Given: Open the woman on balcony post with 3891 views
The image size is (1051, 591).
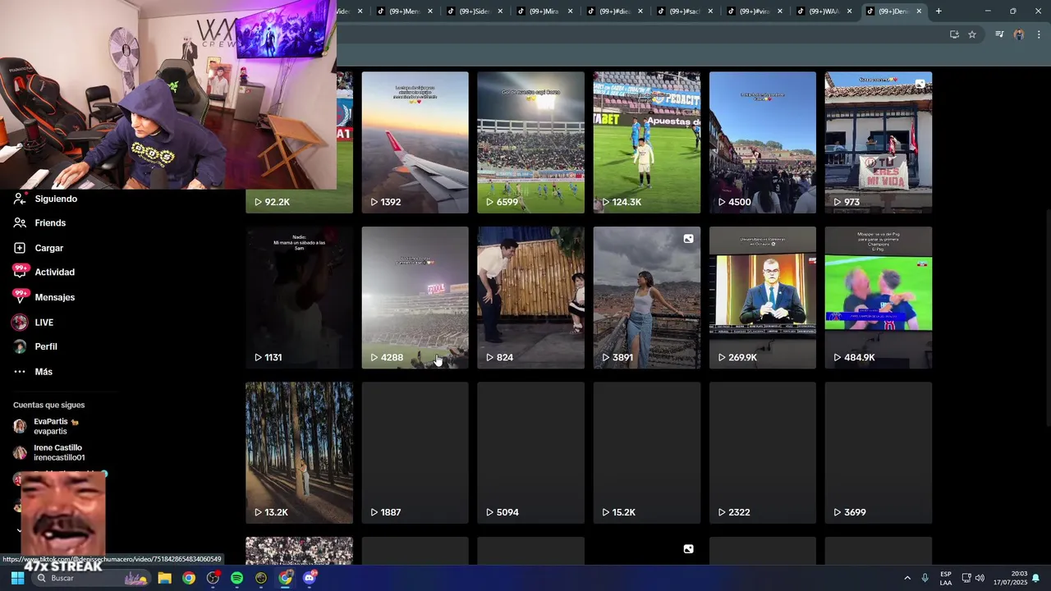Looking at the screenshot, I should 647,297.
